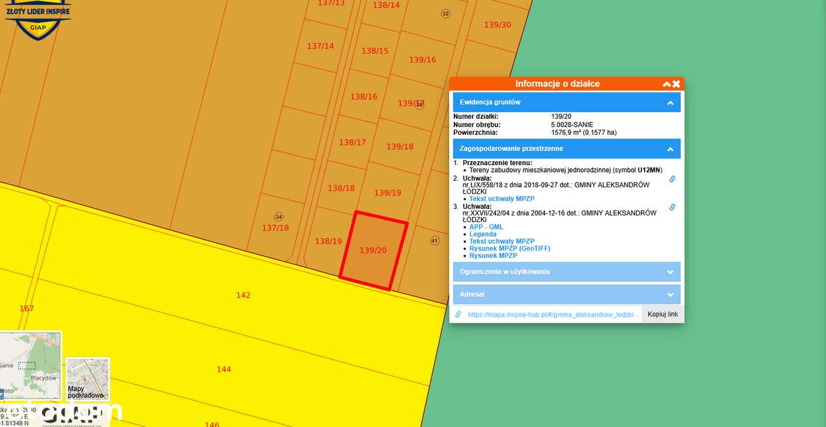This screenshot has height=427, width=826.
Task: Select parcel 139/16 on the map
Action: coord(422,59)
